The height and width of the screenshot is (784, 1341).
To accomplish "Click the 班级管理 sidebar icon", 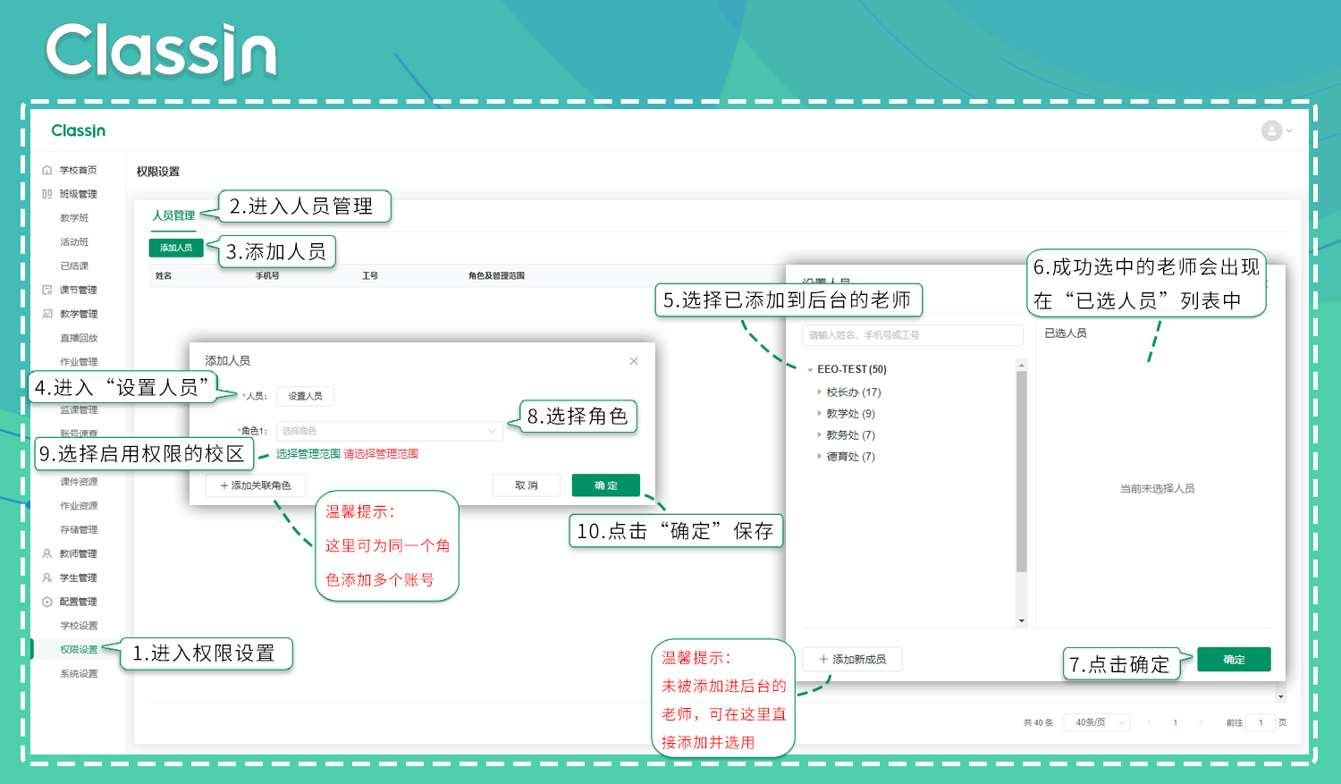I will tap(47, 194).
